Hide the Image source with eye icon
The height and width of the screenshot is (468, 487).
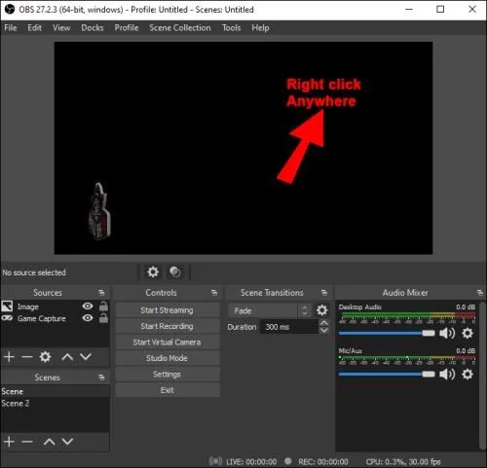coord(88,306)
